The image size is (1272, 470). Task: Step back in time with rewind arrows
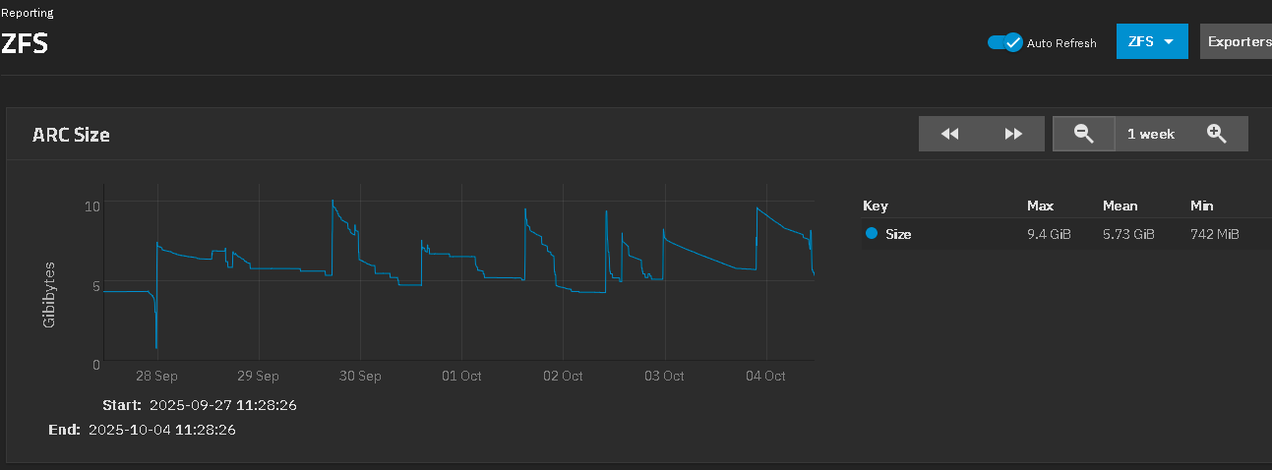tap(949, 134)
